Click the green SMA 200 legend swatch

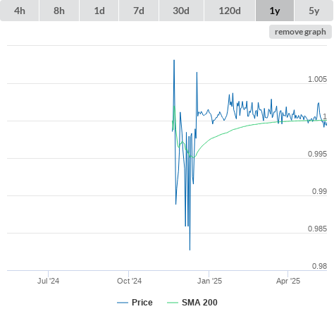pos(173,303)
